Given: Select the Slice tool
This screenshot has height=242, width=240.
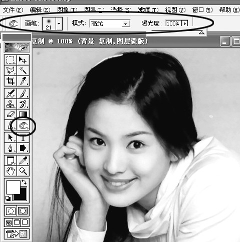Looking at the screenshot, I should click(x=23, y=81).
